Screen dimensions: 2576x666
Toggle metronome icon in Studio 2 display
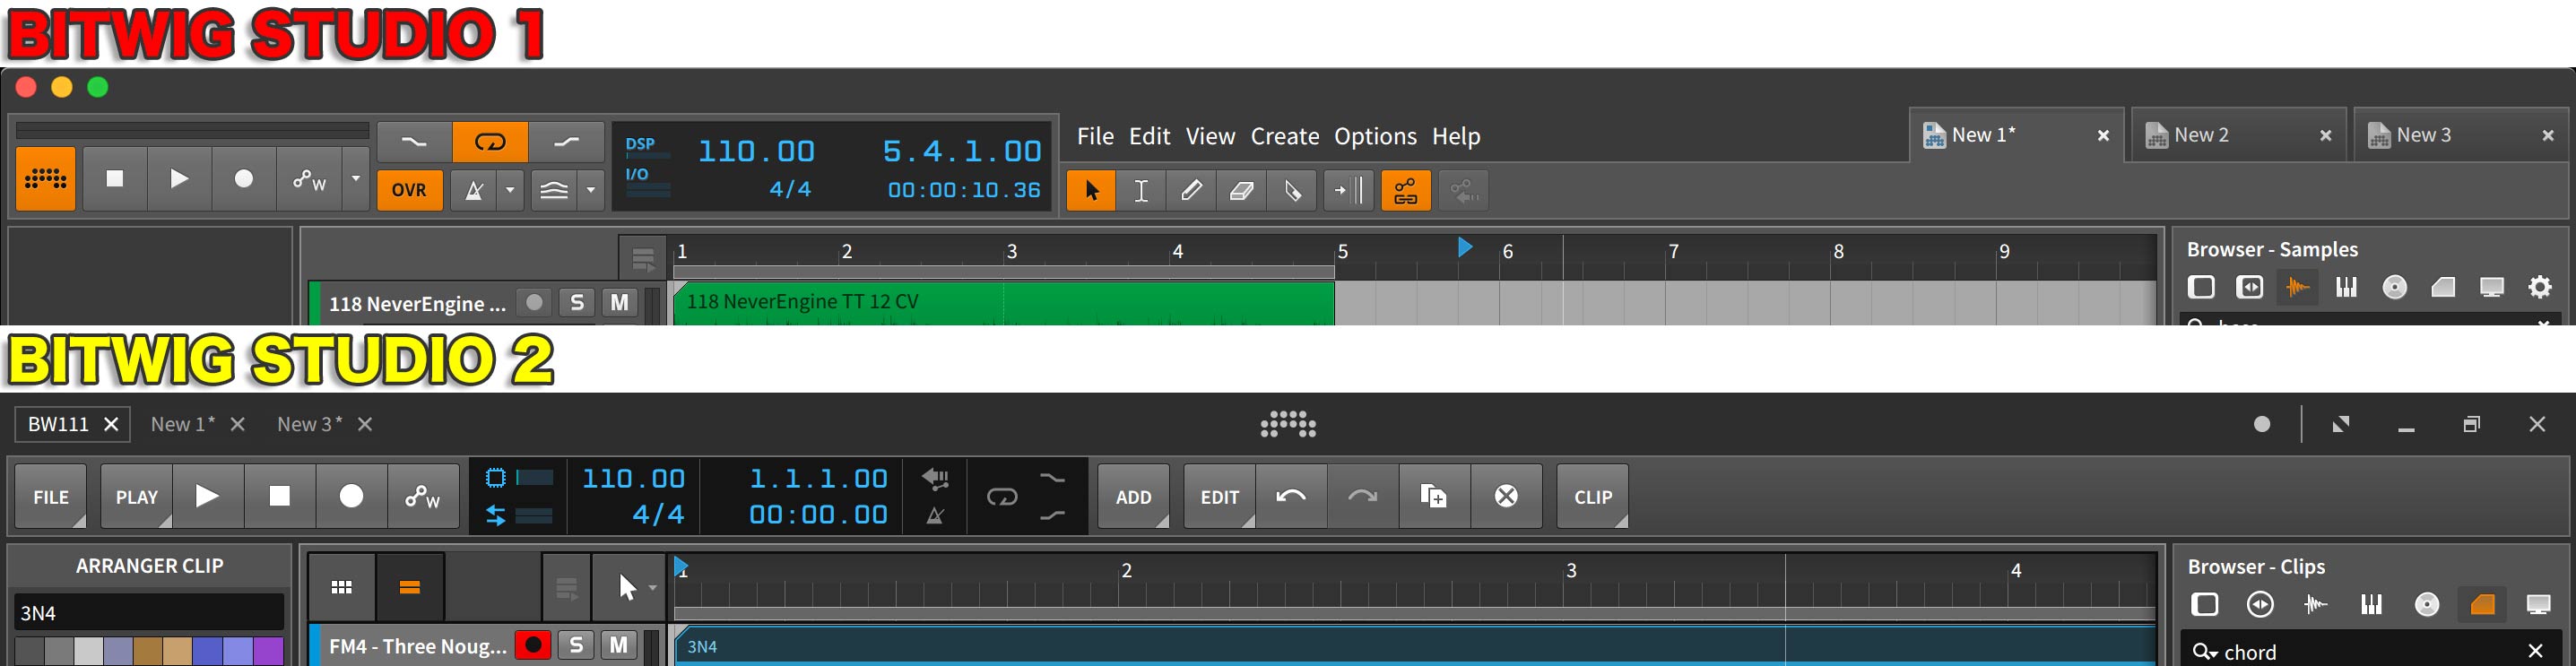[x=935, y=516]
